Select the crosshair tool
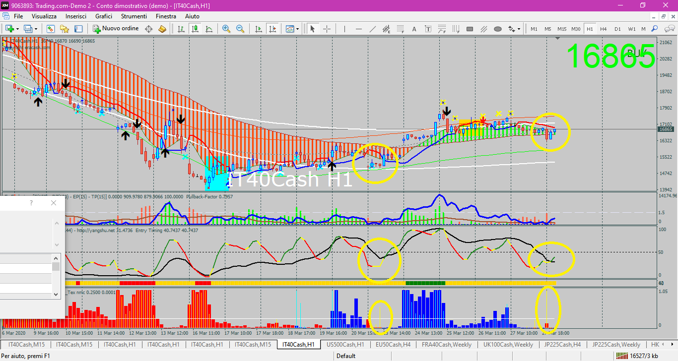The width and height of the screenshot is (678, 361). pos(327,29)
